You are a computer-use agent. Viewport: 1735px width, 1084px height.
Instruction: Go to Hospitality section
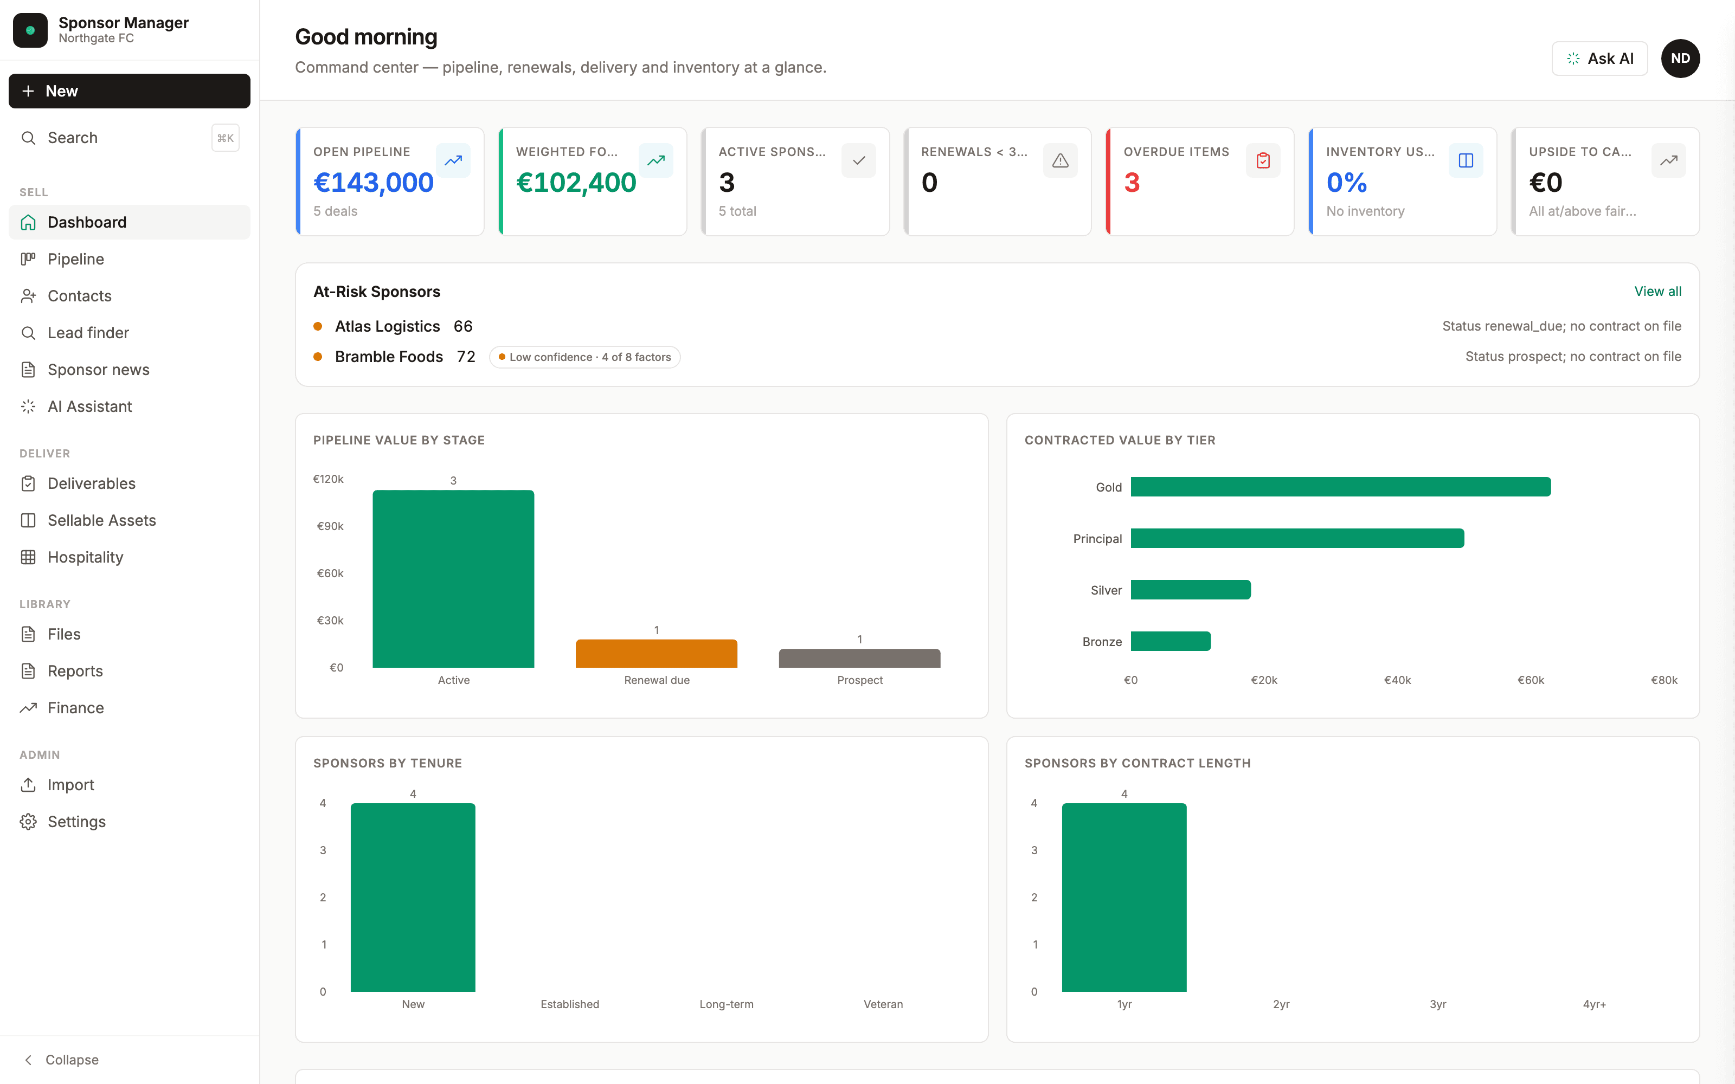(x=129, y=557)
